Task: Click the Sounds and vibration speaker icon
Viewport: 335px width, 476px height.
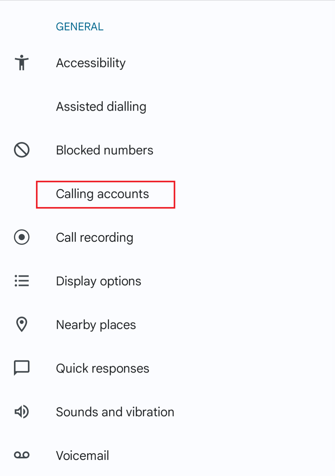Action: [x=21, y=412]
